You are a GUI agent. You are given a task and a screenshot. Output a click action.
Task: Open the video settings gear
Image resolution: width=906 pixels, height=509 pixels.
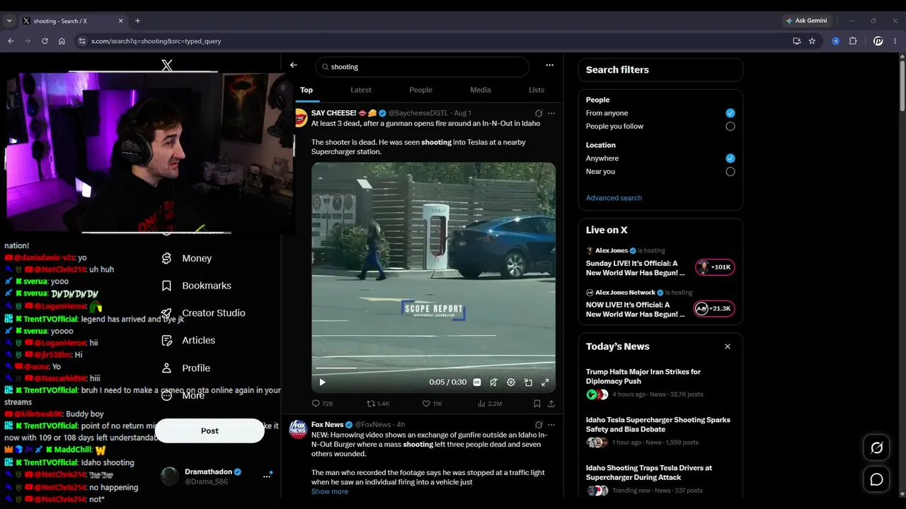point(511,382)
